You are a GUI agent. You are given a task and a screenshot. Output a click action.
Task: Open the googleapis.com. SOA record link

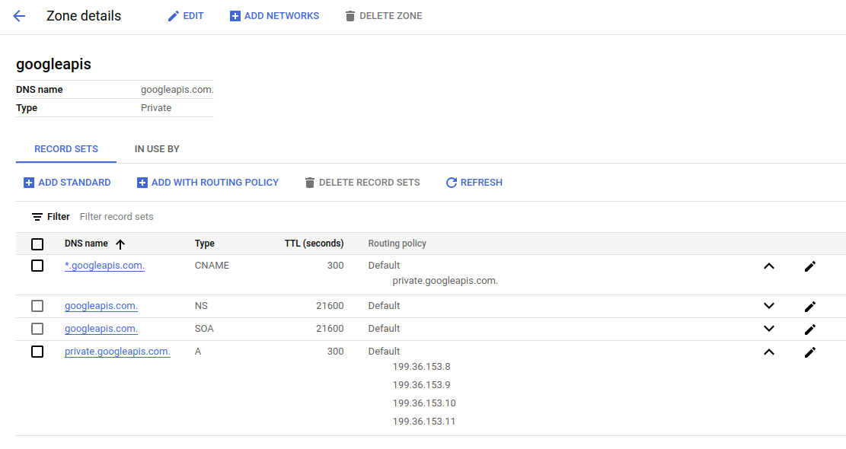click(x=101, y=328)
